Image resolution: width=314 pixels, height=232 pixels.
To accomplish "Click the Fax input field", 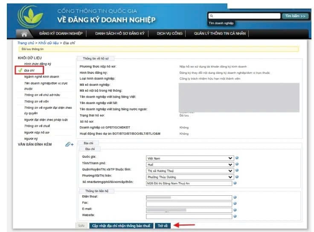I will (x=189, y=204).
